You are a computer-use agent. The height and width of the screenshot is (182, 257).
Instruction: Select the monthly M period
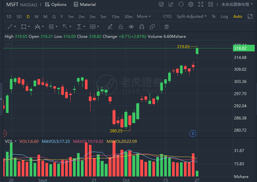[x=45, y=16]
